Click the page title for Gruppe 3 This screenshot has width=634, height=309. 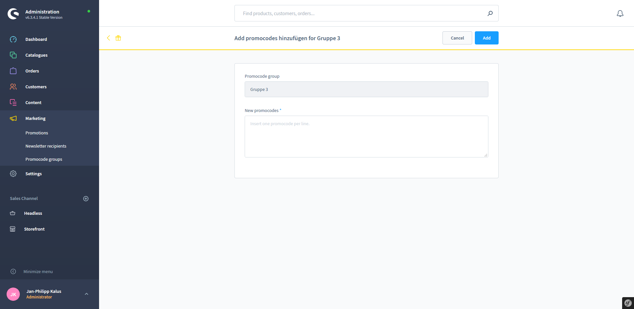287,38
